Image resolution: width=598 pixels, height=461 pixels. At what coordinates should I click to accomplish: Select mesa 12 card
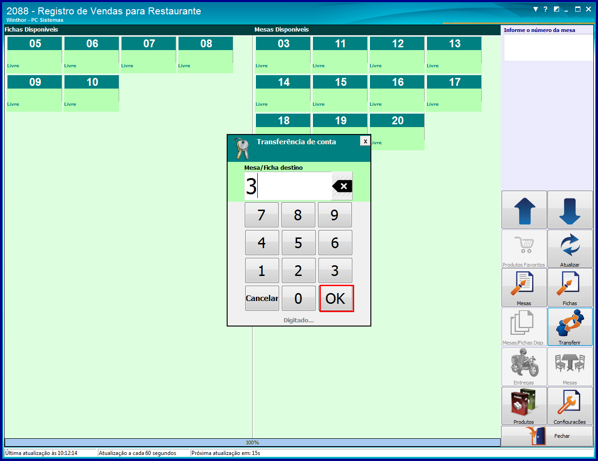397,55
